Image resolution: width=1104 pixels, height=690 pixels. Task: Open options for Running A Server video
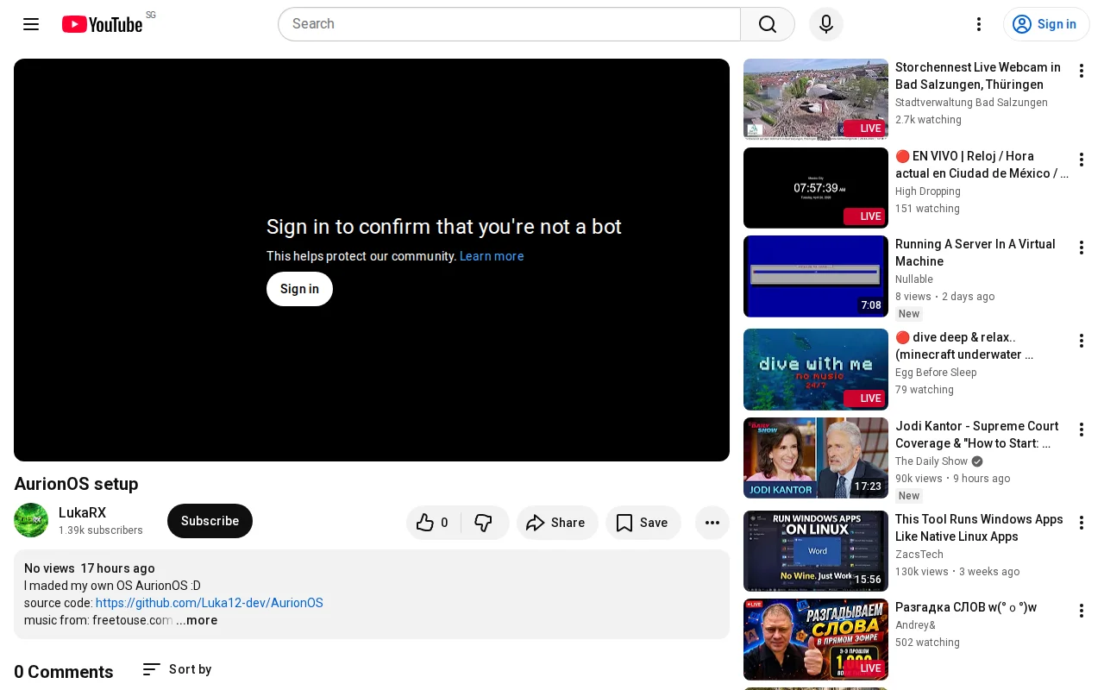click(x=1082, y=248)
